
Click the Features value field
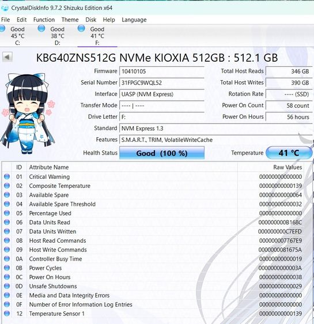(x=216, y=140)
